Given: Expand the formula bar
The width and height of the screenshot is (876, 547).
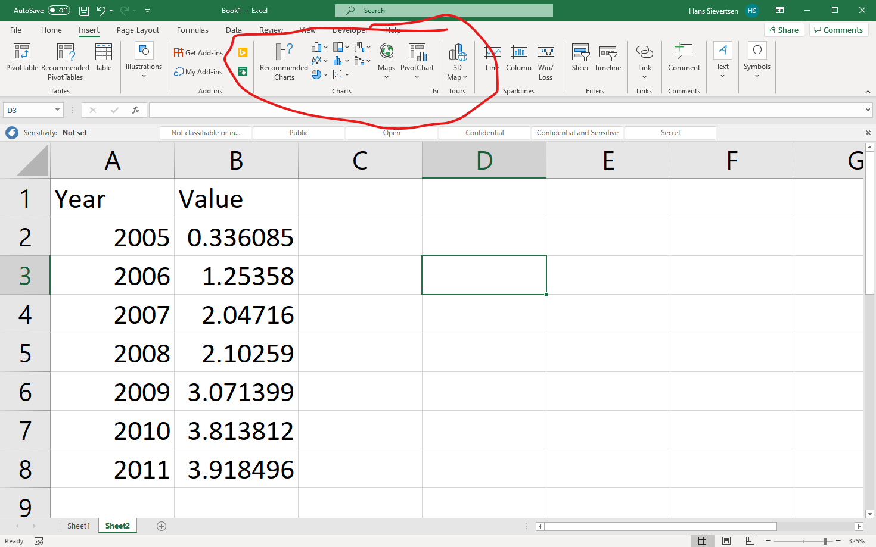Looking at the screenshot, I should [x=868, y=110].
